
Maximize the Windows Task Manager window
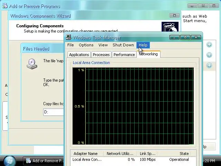[185, 37]
